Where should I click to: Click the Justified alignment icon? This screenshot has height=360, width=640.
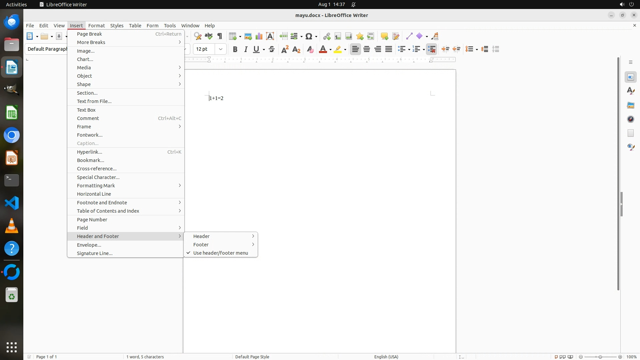(389, 49)
